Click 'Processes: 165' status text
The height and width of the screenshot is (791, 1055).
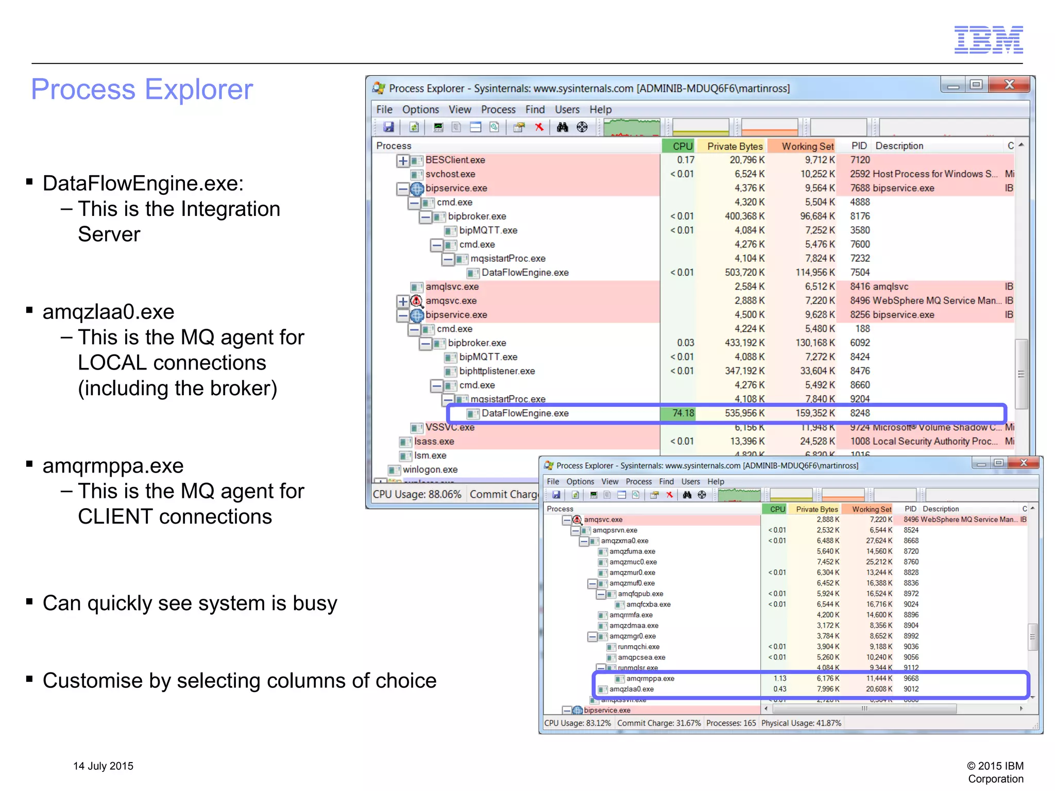point(731,723)
